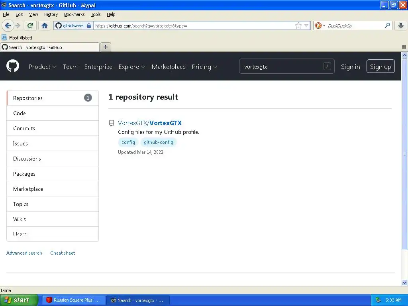Open the Cheat sheet link

pyautogui.click(x=63, y=253)
